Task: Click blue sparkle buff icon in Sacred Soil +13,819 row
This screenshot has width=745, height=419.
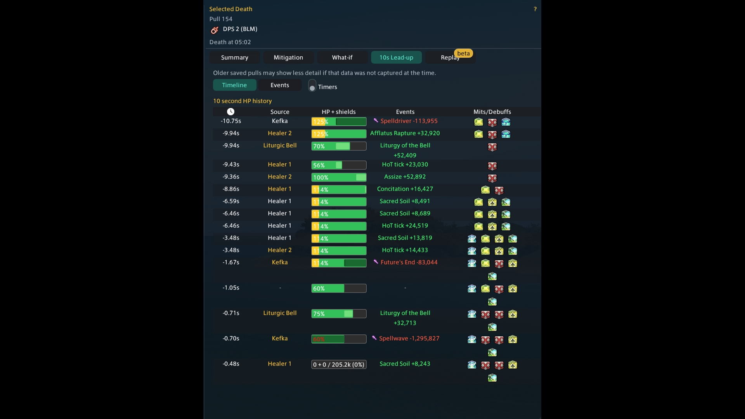Action: [x=472, y=239]
